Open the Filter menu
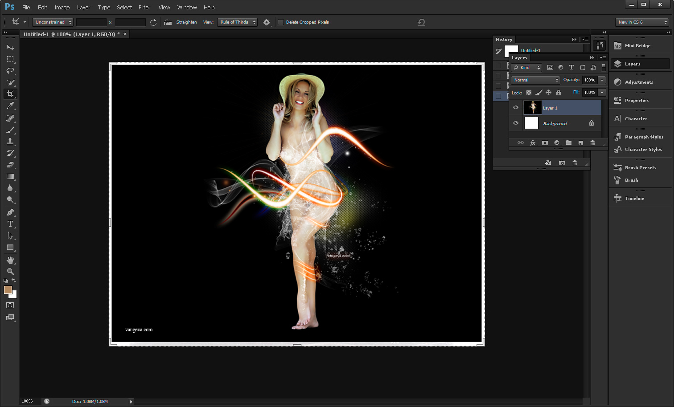The width and height of the screenshot is (674, 407). [x=144, y=7]
